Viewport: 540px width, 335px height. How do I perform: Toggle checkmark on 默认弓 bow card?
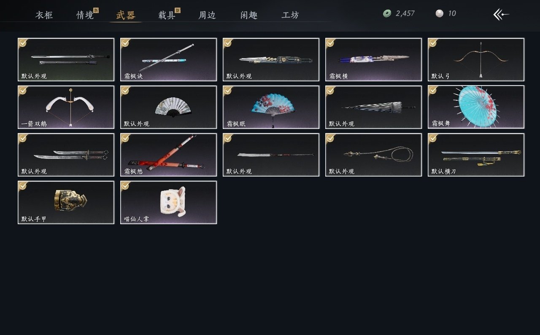433,43
